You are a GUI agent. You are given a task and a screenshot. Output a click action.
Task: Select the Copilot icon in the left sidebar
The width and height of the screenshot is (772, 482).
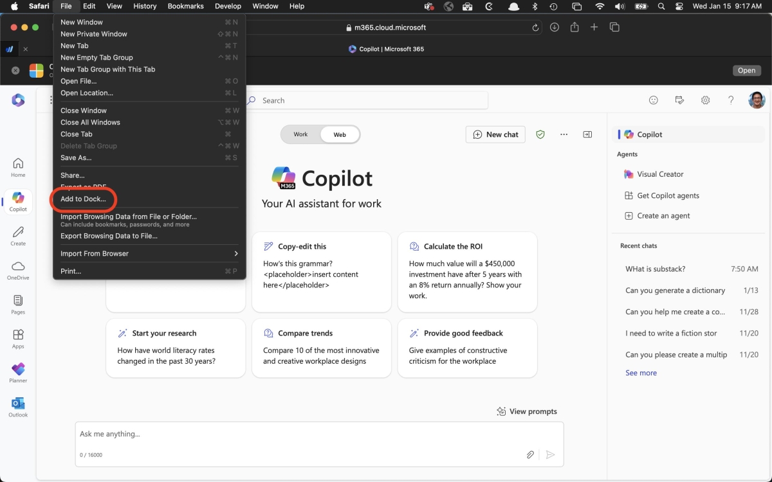[18, 202]
